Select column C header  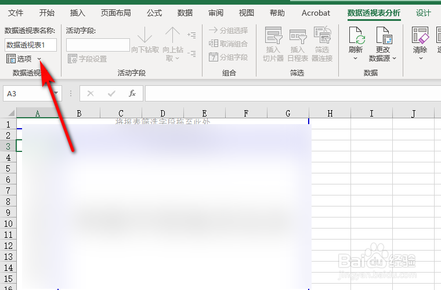(121, 113)
